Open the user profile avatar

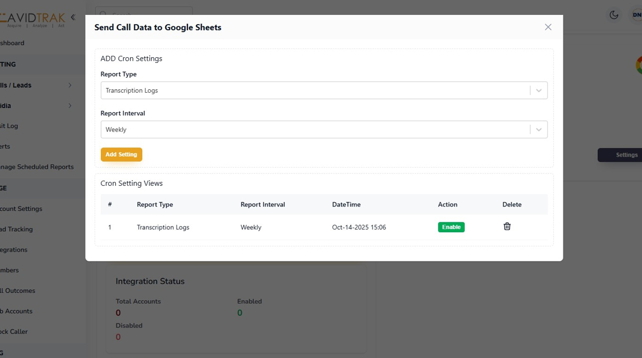636,15
